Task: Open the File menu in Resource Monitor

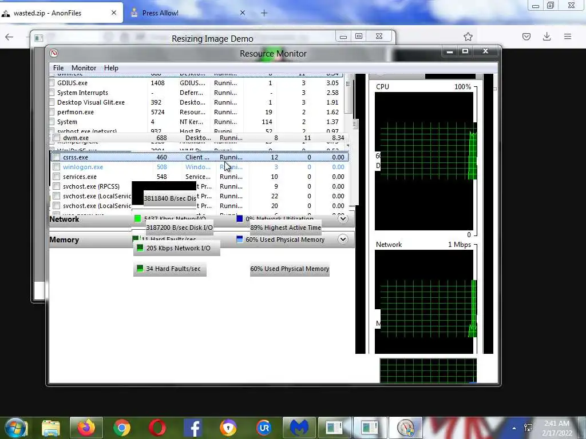Action: tap(58, 68)
